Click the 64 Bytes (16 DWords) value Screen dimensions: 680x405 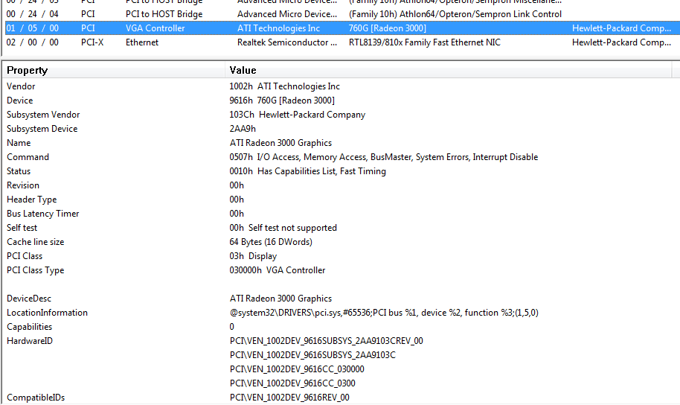pyautogui.click(x=271, y=242)
